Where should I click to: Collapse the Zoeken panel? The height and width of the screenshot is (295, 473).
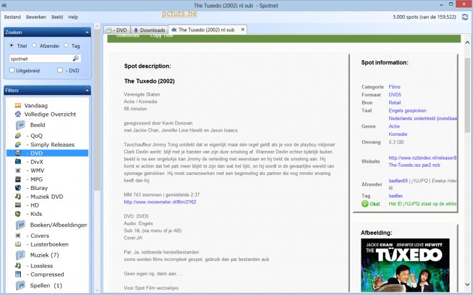click(x=86, y=31)
